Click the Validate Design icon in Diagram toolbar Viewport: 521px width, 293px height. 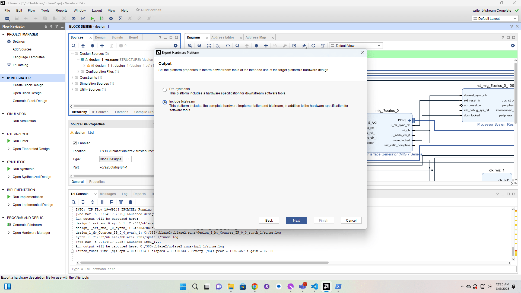coord(294,46)
